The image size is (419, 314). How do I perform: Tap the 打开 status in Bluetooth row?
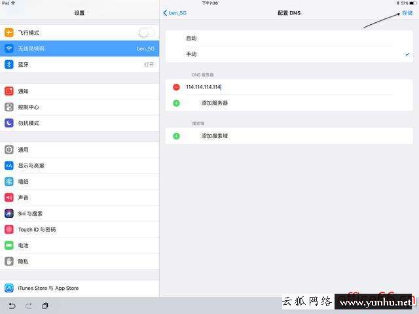[149, 65]
